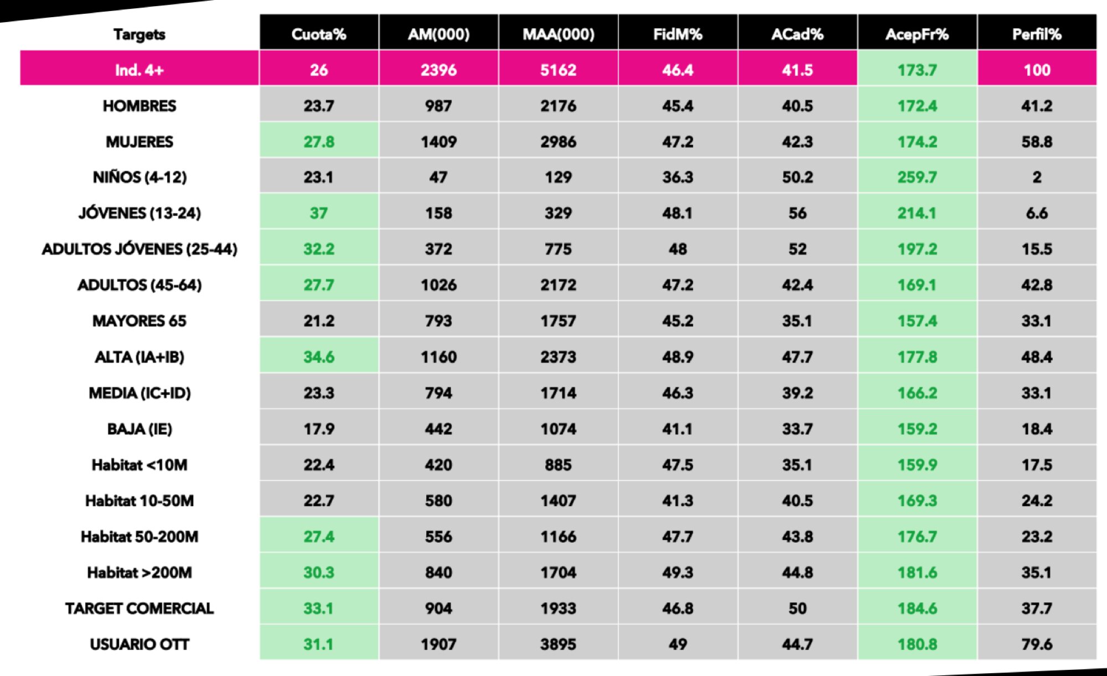The width and height of the screenshot is (1107, 676).
Task: Select the TARGET COMERCIAL row label
Action: coord(139,608)
